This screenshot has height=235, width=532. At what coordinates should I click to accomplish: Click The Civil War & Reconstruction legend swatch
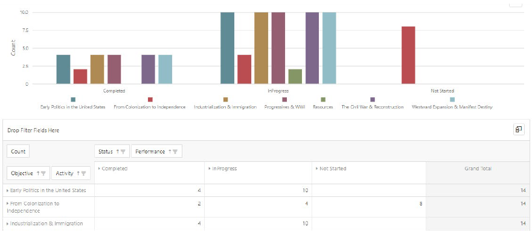(x=373, y=100)
